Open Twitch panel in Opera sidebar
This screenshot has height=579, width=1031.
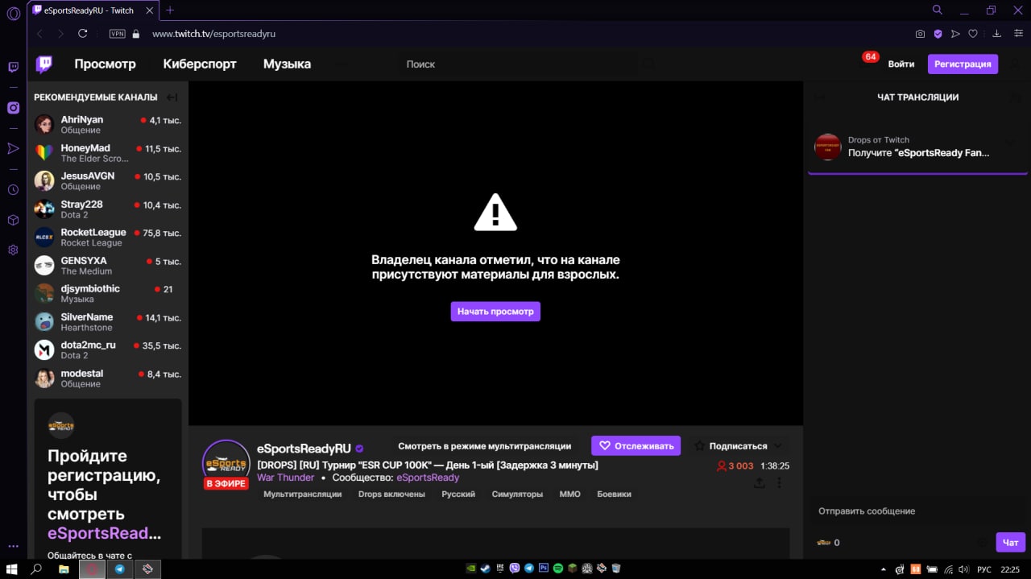tap(13, 68)
